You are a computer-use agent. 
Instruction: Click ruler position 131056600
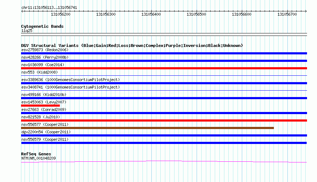click(242, 14)
